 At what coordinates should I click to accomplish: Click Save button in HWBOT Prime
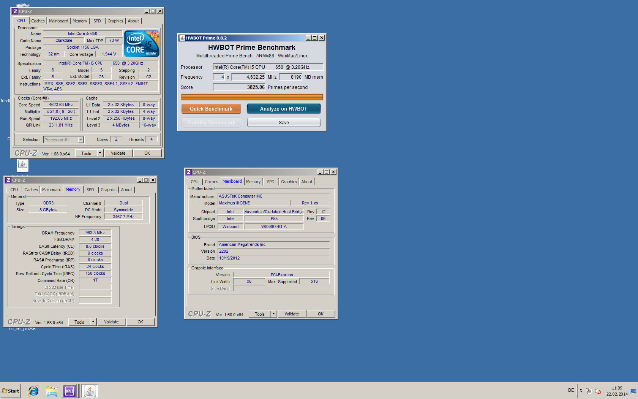pyautogui.click(x=284, y=122)
